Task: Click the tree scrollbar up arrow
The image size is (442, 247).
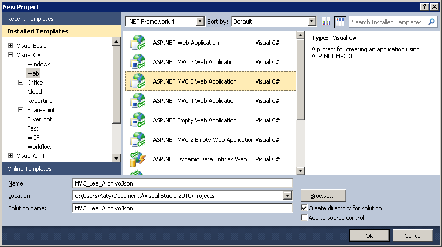Action: [x=116, y=42]
